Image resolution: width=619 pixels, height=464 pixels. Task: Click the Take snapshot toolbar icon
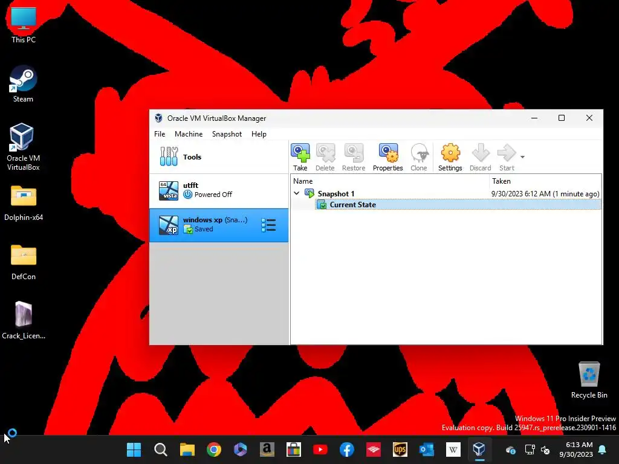pos(300,157)
